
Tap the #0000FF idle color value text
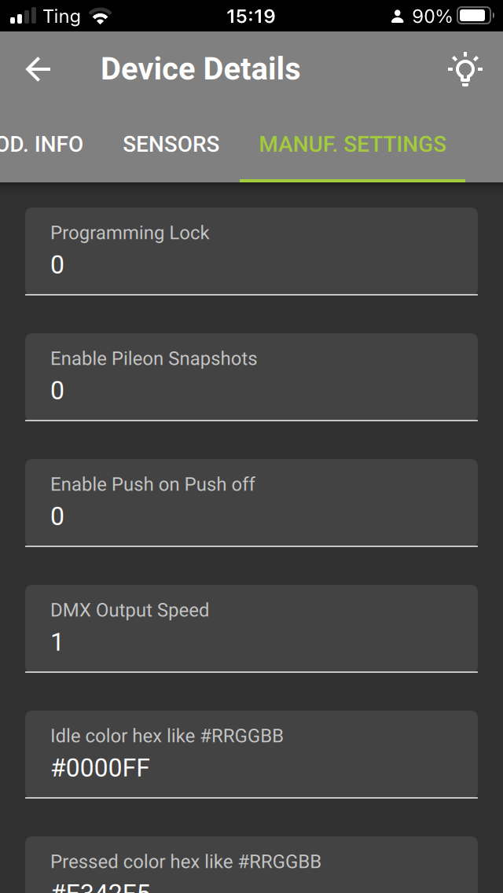click(100, 768)
